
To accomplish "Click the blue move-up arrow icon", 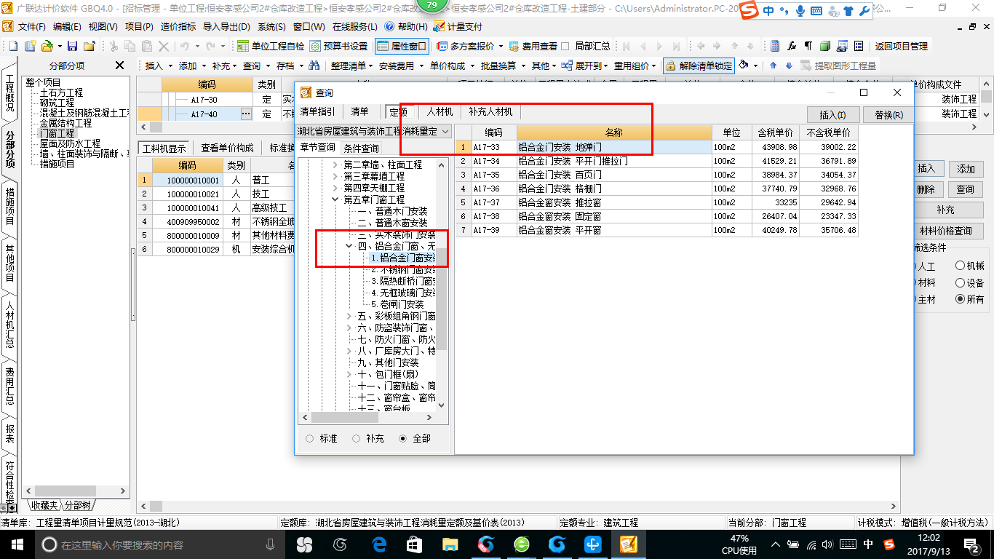I will point(773,66).
